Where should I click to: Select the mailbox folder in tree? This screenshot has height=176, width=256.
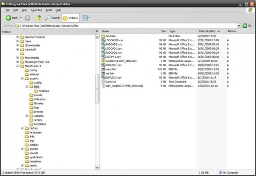(32, 145)
